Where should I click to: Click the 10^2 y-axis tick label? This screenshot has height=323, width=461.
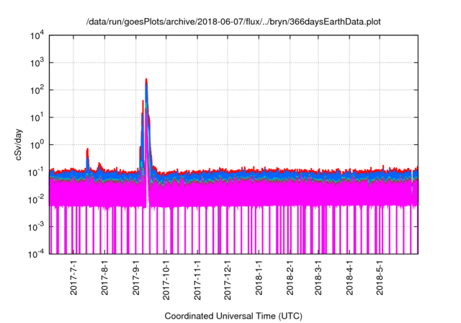37,90
